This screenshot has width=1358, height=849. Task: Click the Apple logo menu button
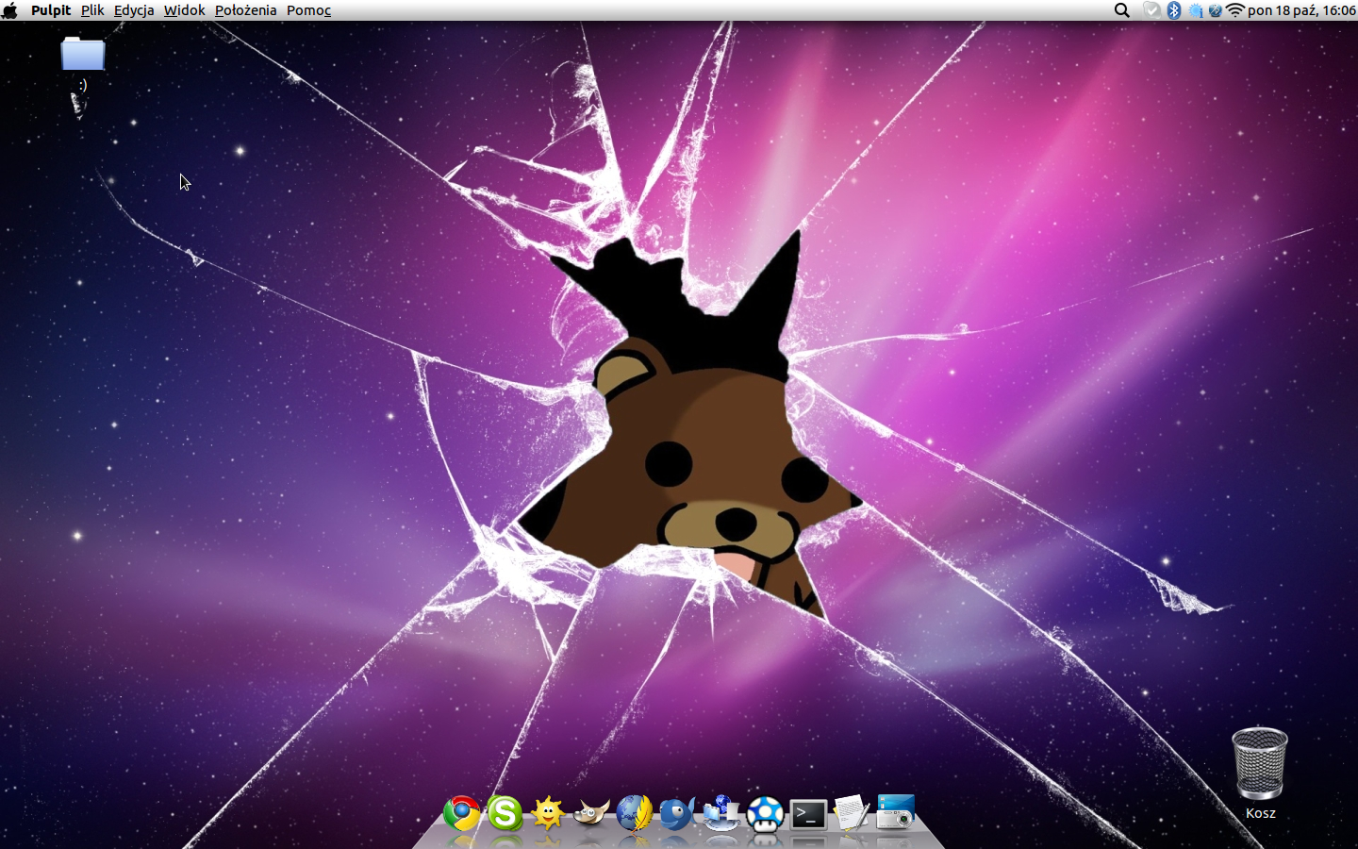10,10
